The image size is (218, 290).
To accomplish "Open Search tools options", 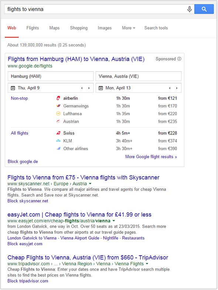I will [156, 28].
